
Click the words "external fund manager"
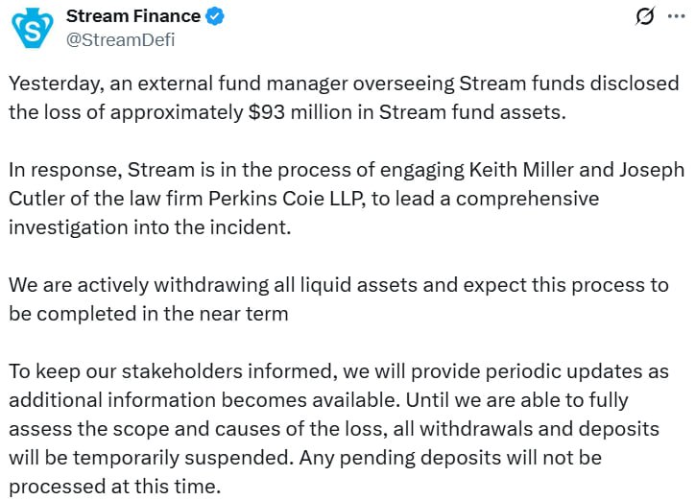[x=221, y=82]
